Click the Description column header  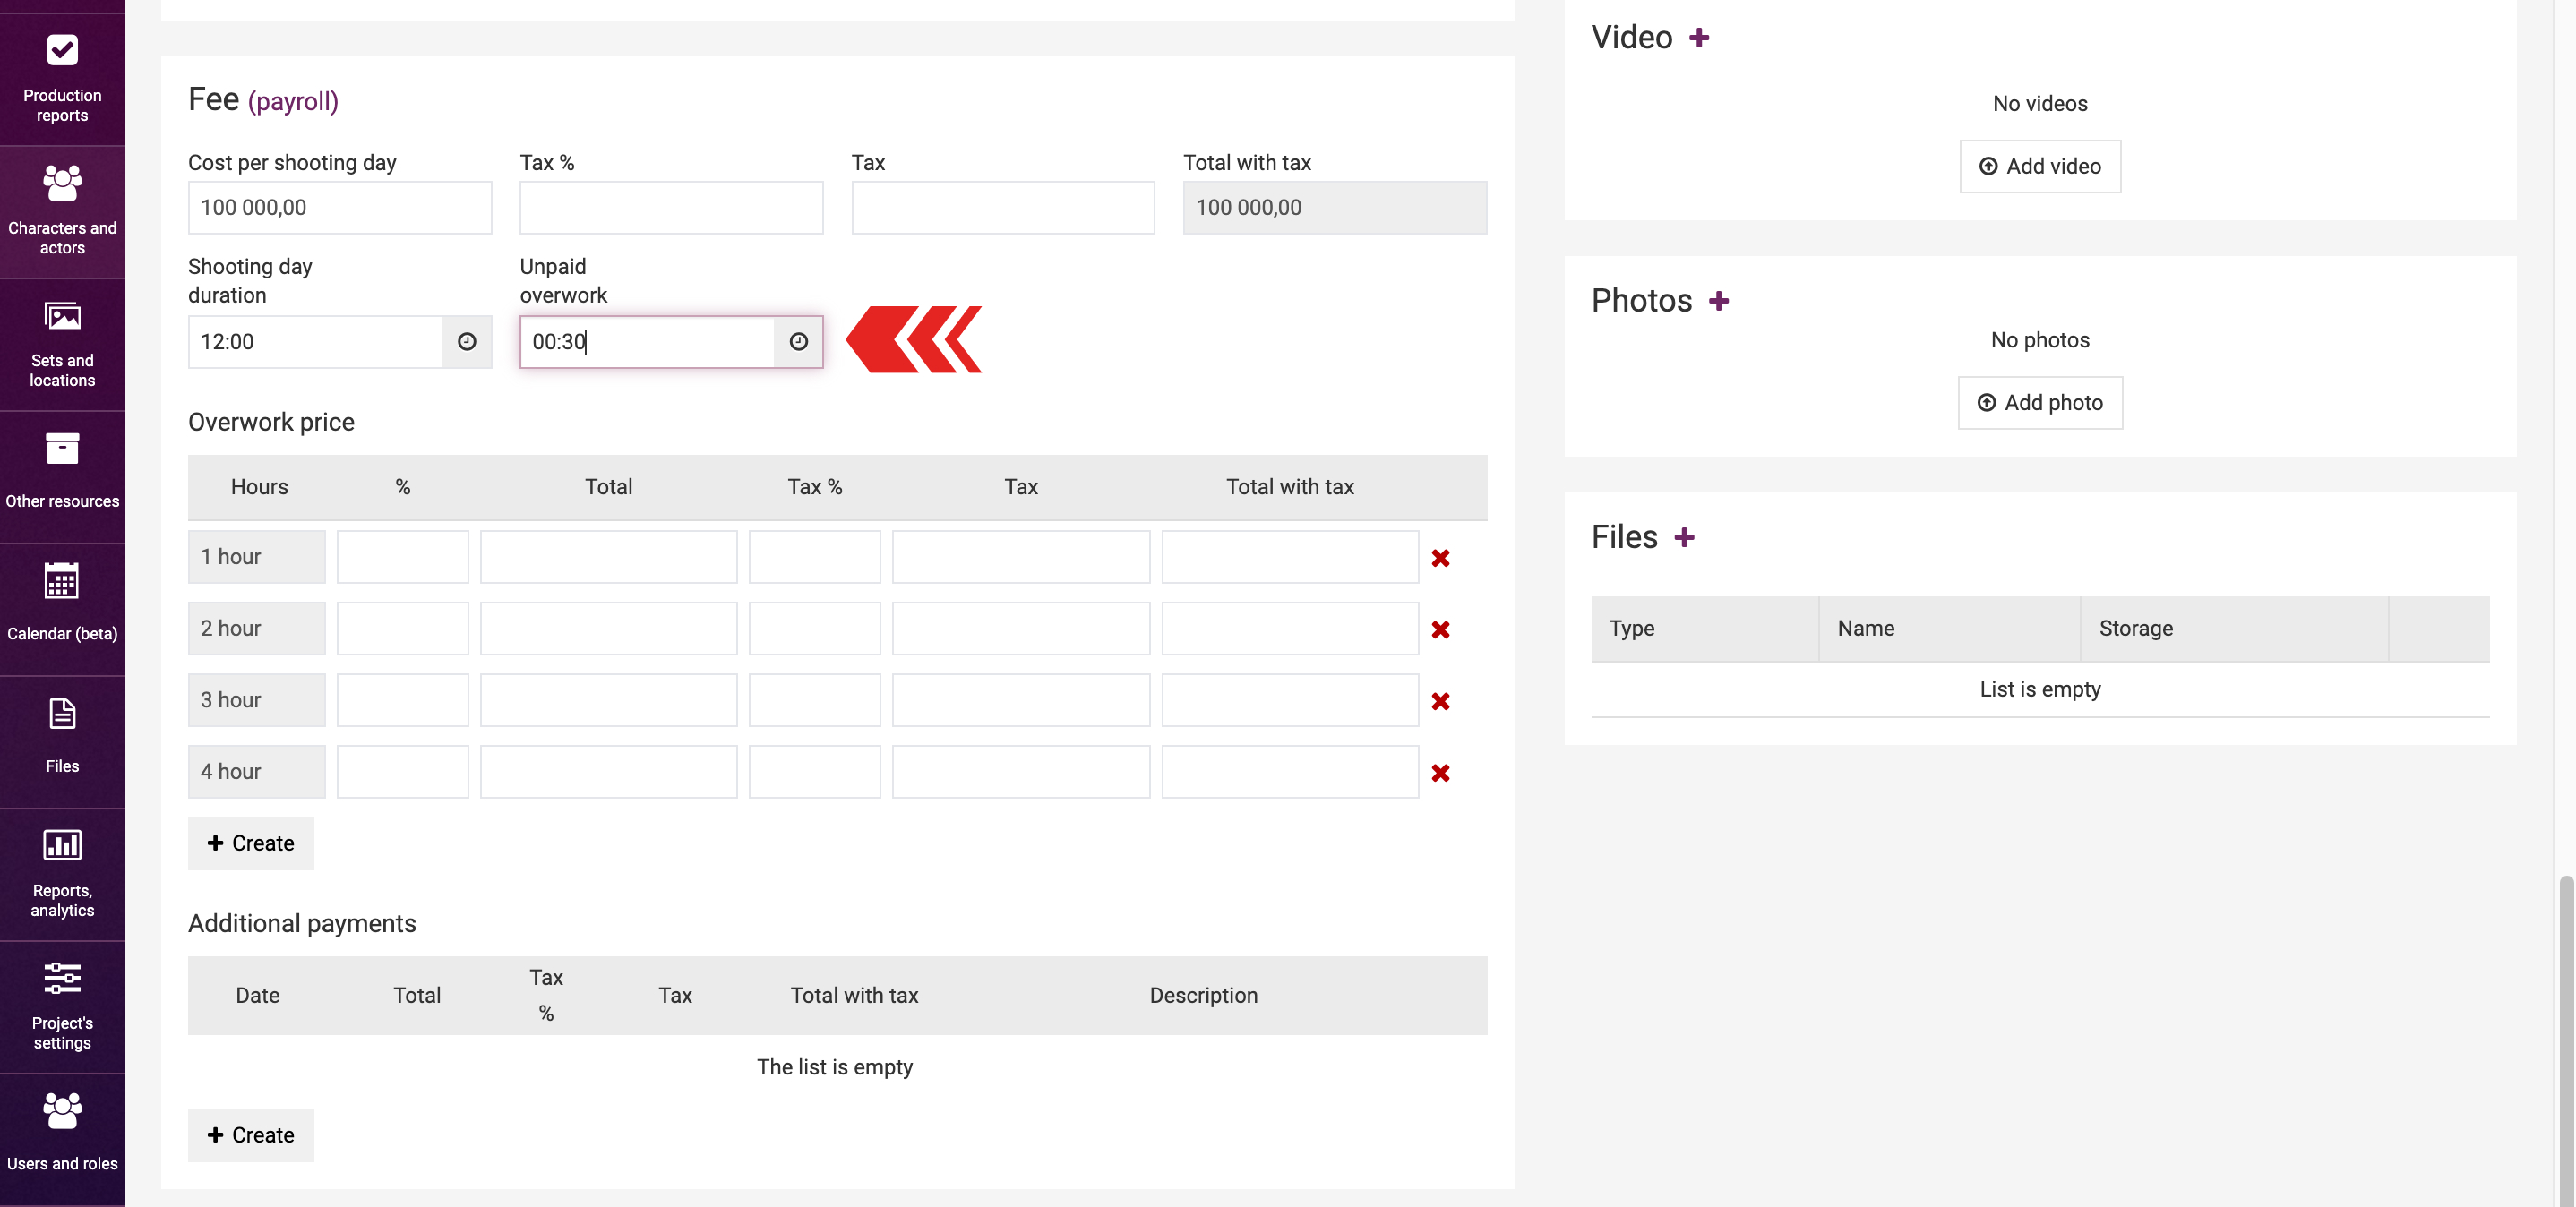click(1203, 996)
